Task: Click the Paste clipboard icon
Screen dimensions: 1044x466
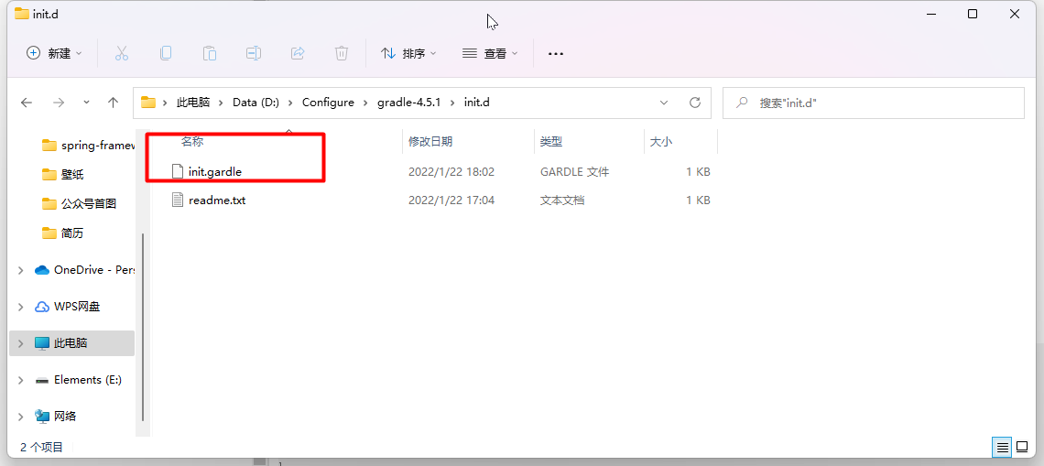Action: coord(210,53)
